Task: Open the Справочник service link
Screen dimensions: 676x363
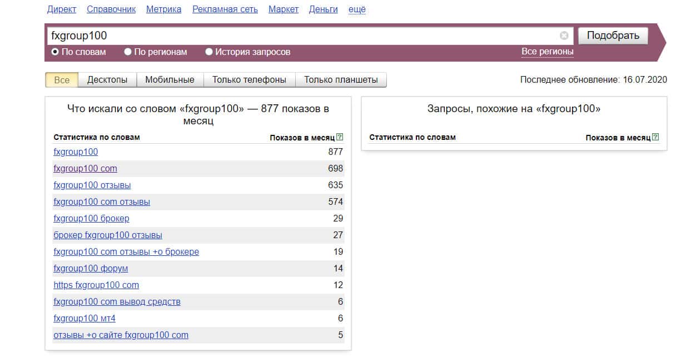Action: (x=111, y=9)
